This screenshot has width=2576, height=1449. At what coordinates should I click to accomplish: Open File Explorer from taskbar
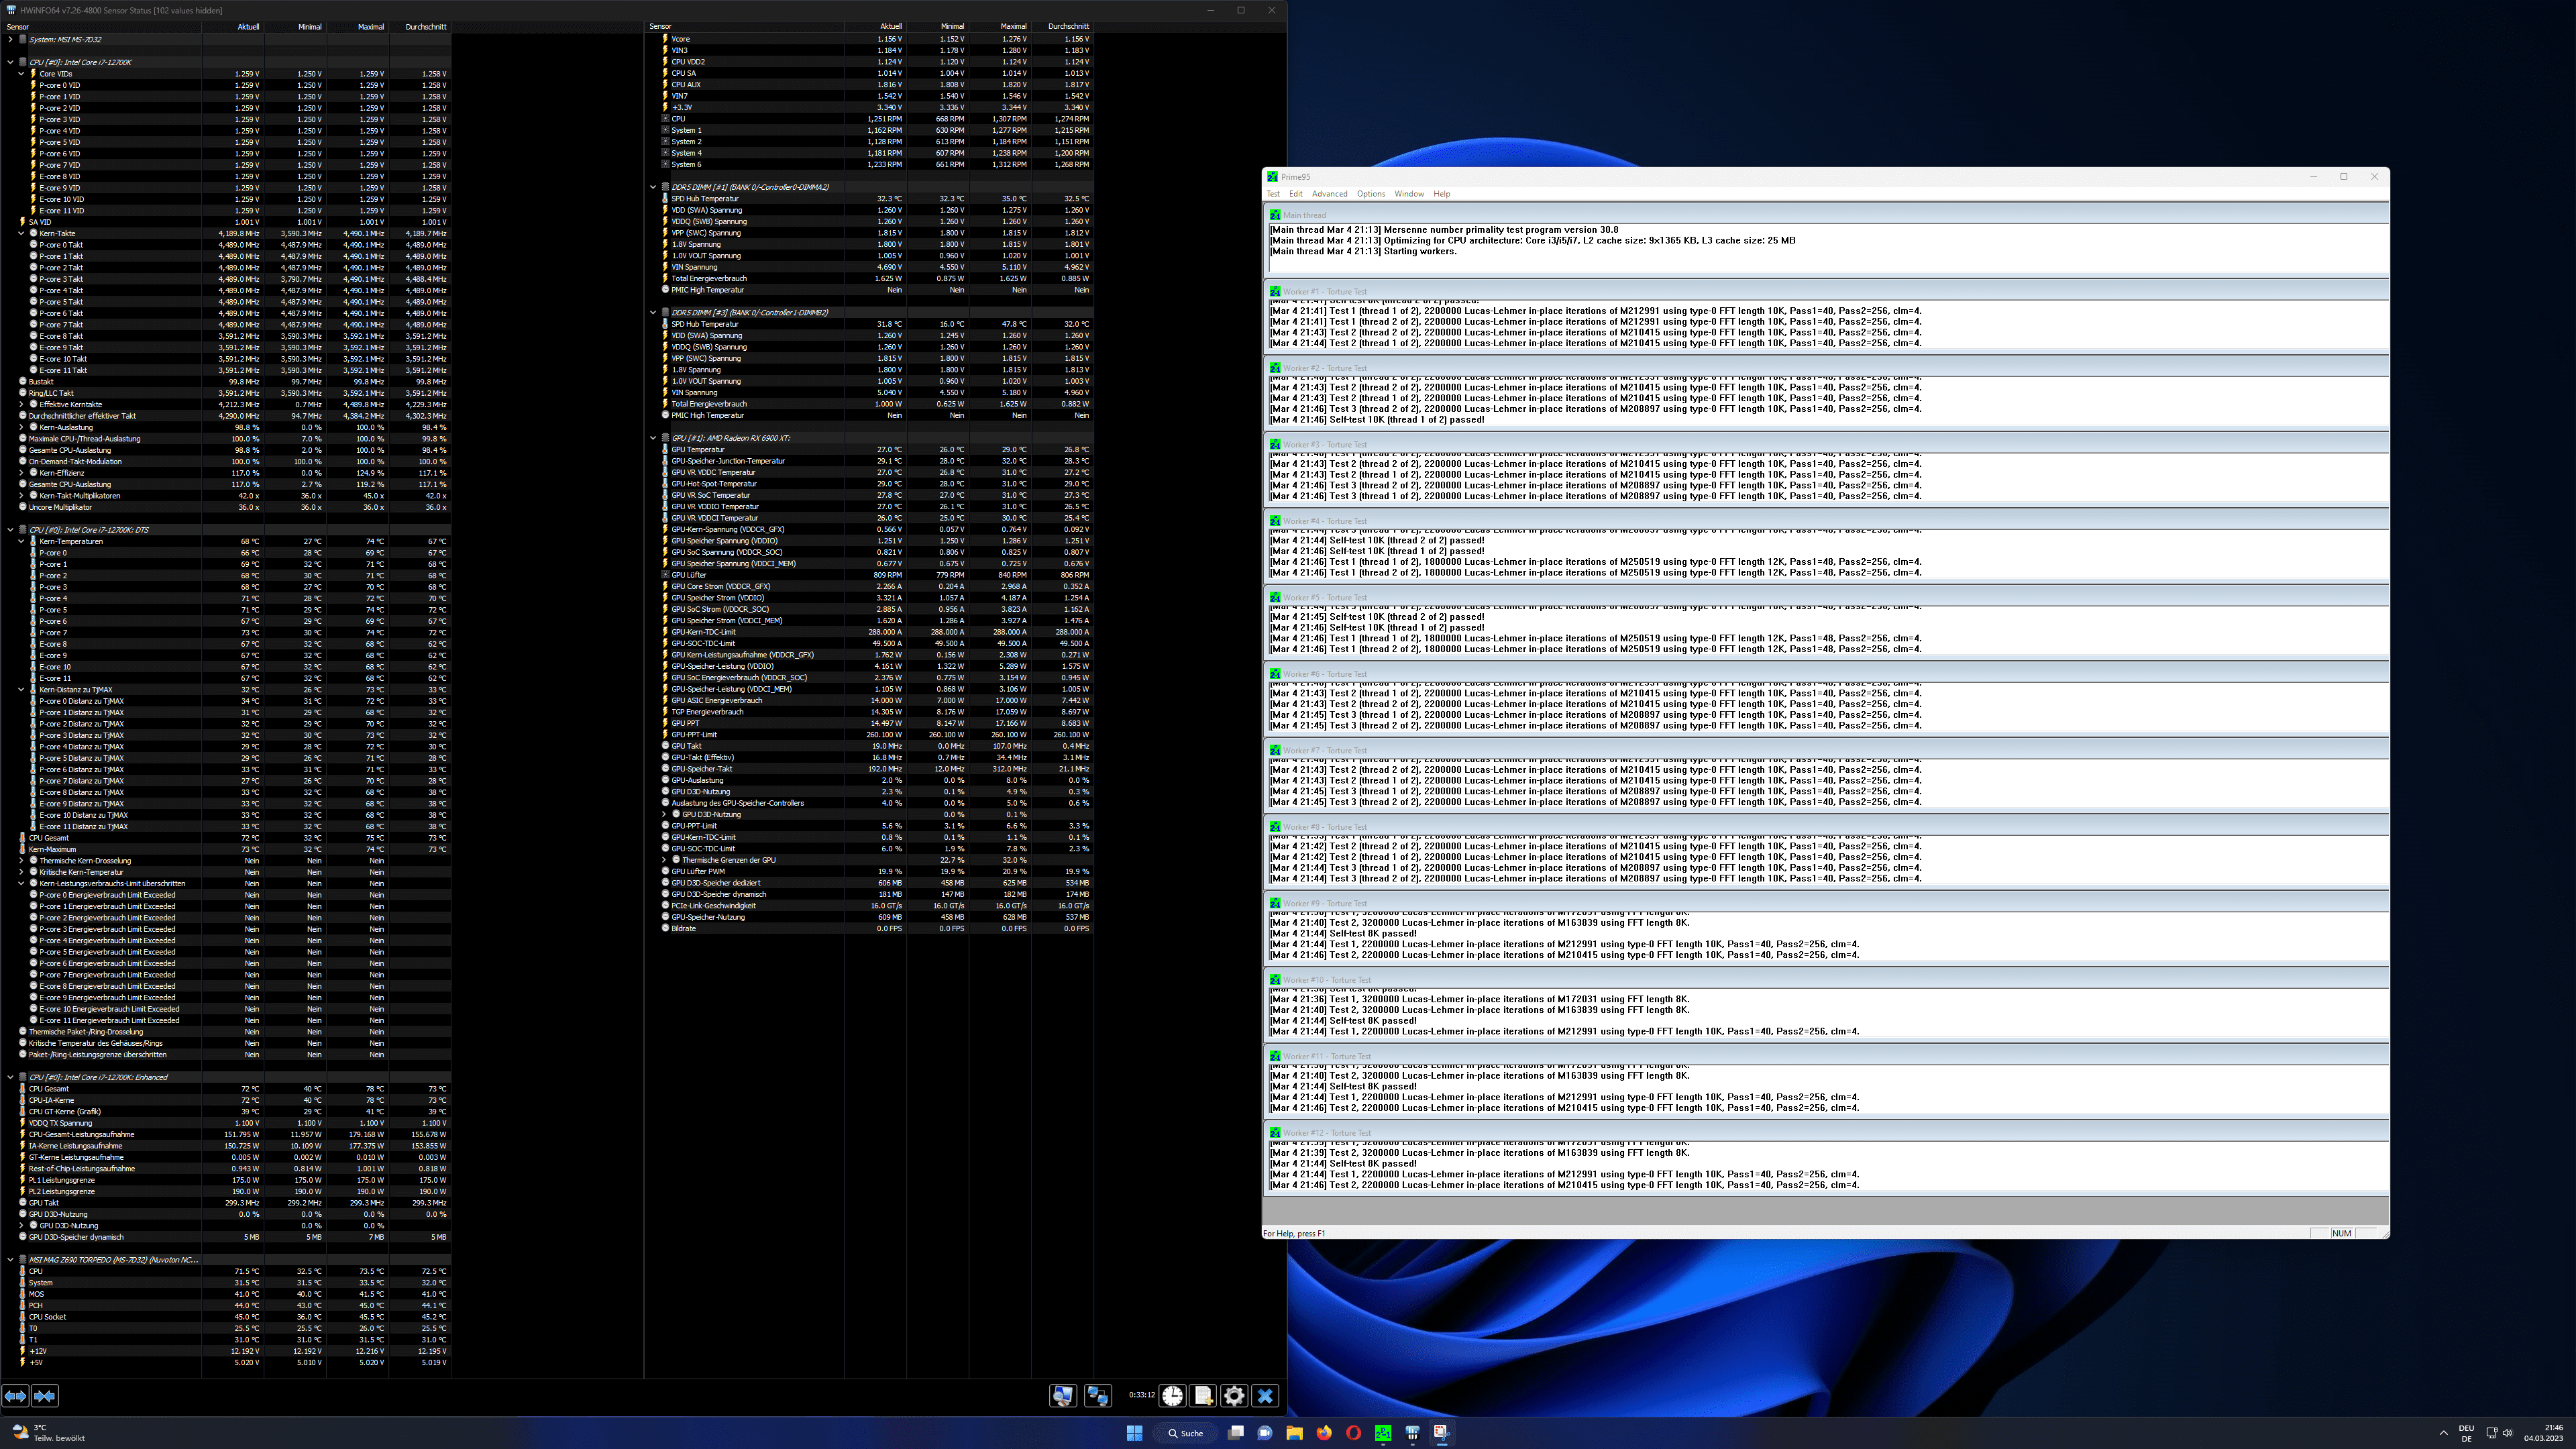[1294, 1433]
